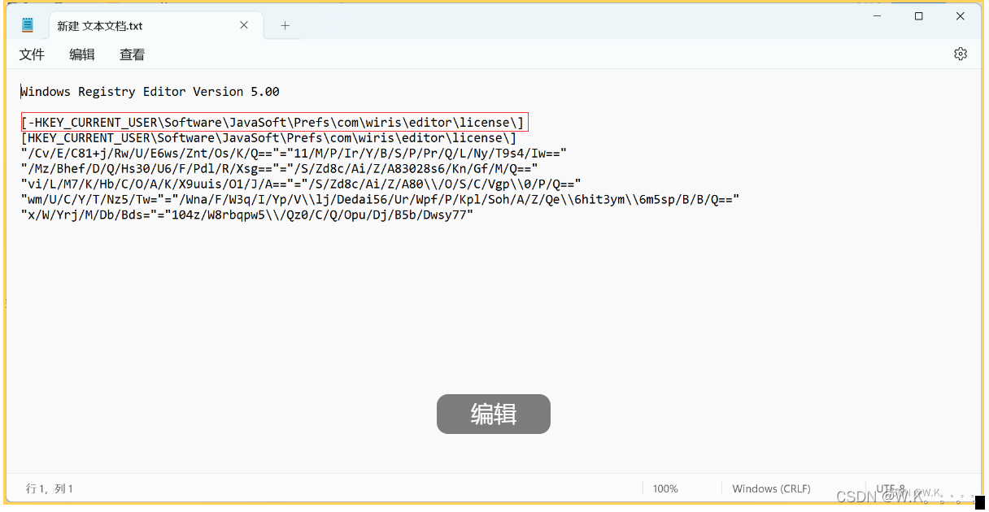Open Notepad settings gear icon
The width and height of the screenshot is (989, 512).
click(x=961, y=54)
